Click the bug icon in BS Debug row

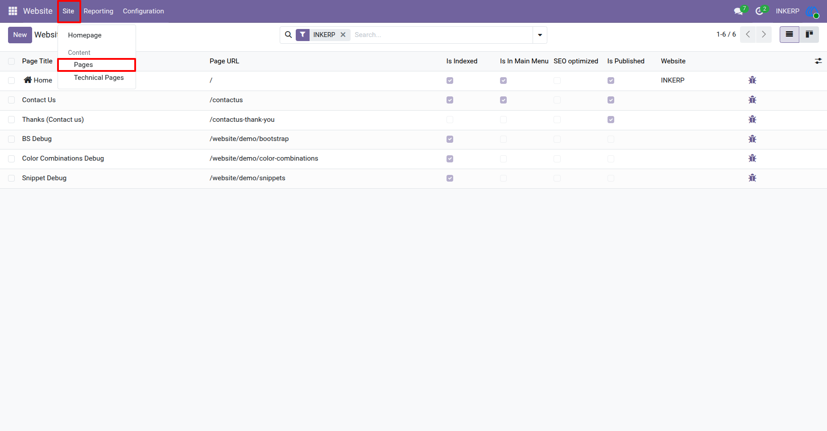point(752,139)
